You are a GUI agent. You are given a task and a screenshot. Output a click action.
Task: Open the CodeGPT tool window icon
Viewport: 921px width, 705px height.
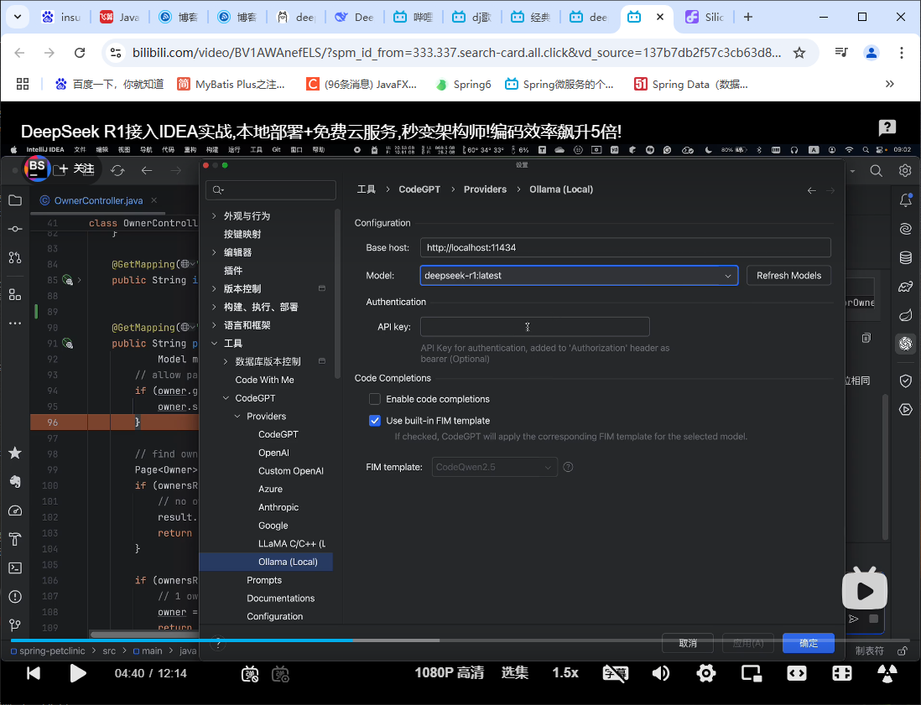(x=905, y=343)
